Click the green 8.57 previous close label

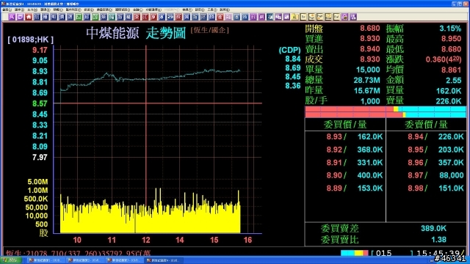[x=40, y=103]
